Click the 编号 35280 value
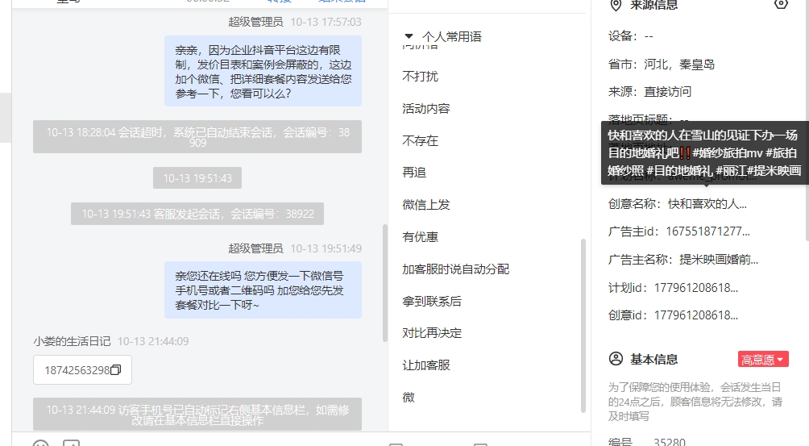 click(x=670, y=442)
